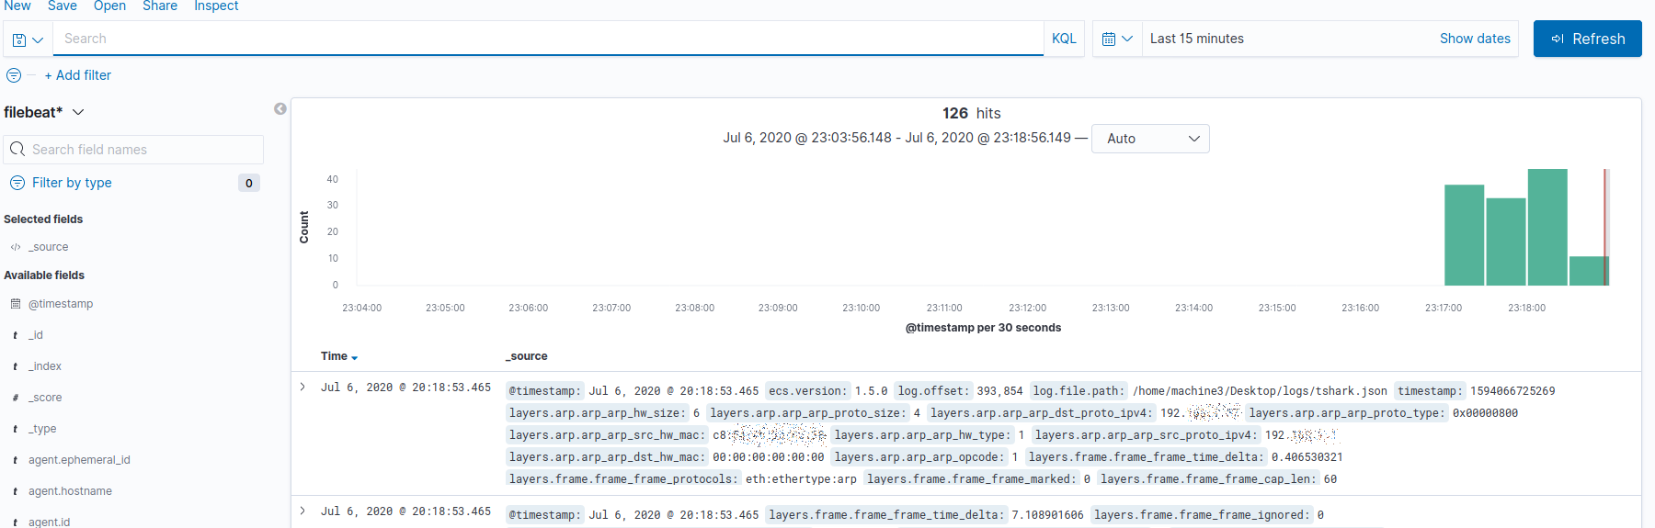
Task: Toggle Filter by type options
Action: [72, 183]
